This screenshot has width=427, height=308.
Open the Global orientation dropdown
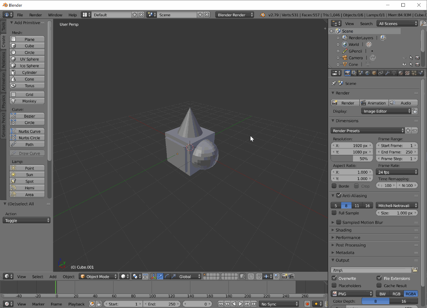189,276
